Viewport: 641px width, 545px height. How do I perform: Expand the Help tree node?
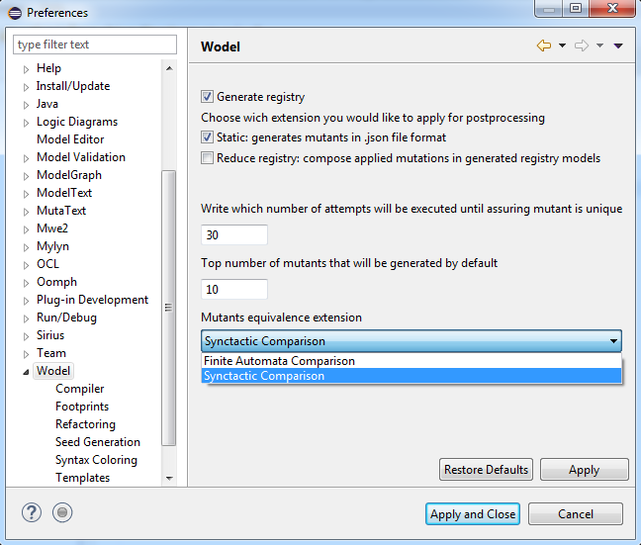(x=26, y=69)
